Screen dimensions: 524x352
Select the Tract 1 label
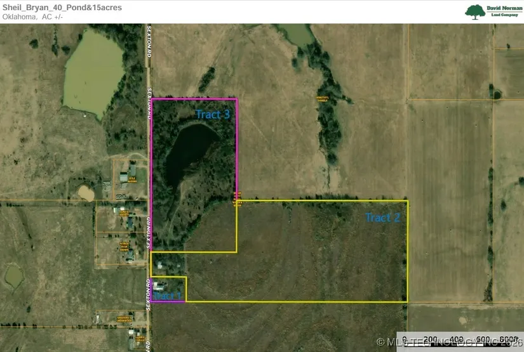pyautogui.click(x=168, y=296)
